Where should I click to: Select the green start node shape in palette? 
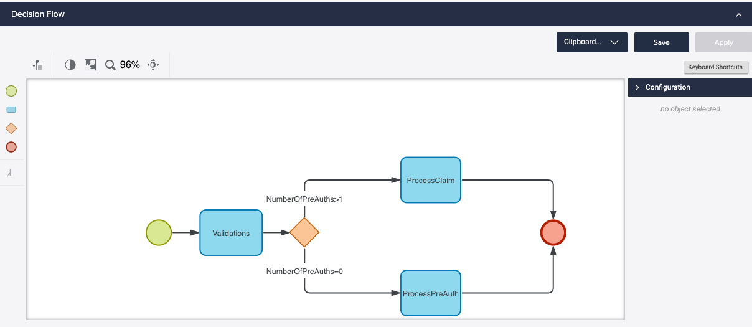click(x=11, y=91)
